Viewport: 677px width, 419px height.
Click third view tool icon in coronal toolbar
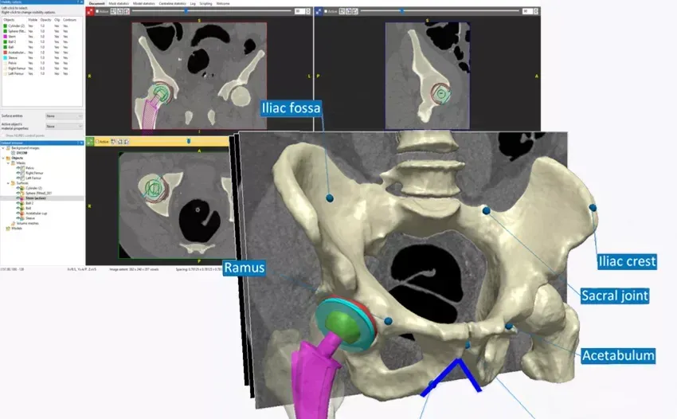click(x=126, y=12)
